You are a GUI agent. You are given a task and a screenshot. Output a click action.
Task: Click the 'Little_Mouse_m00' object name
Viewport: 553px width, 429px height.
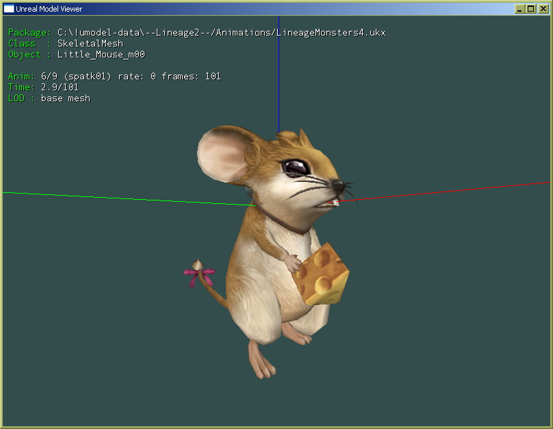[101, 55]
